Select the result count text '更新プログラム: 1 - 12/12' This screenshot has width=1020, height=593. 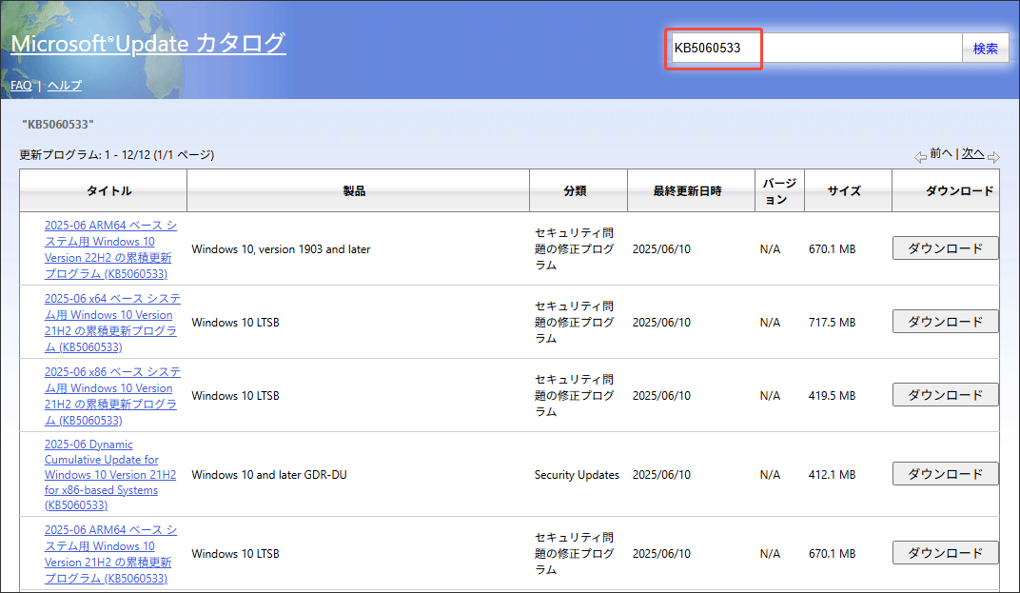(x=86, y=155)
